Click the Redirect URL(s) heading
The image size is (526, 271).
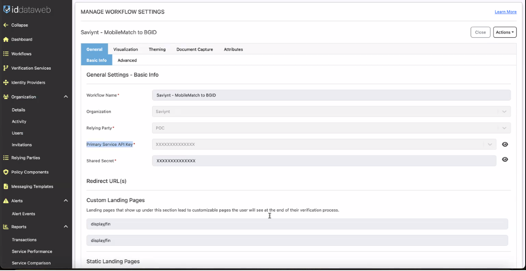(106, 181)
